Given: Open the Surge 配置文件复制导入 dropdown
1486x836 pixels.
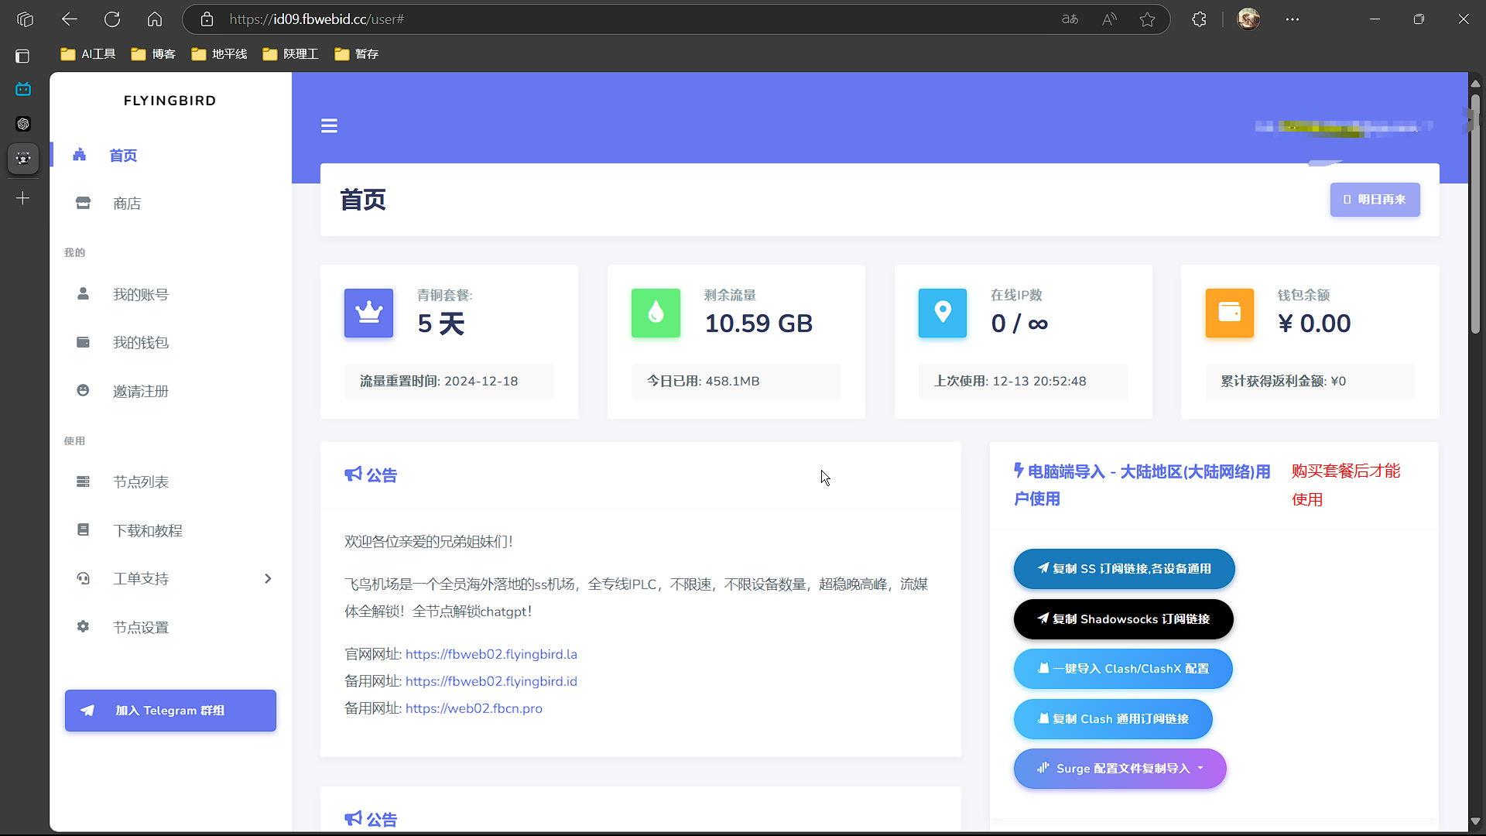Looking at the screenshot, I should point(1120,769).
